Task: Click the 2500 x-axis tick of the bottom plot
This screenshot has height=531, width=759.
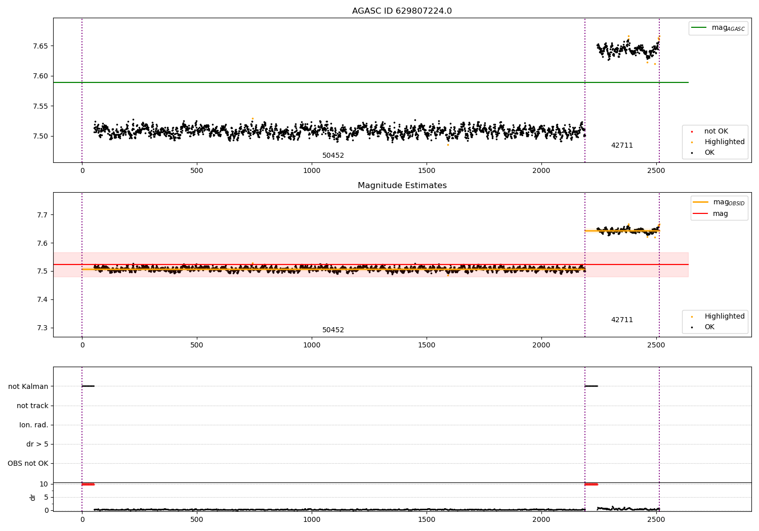Action: 656,519
